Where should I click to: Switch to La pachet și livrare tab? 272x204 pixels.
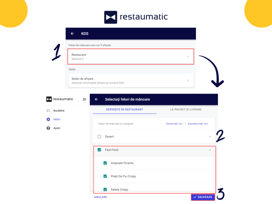coord(186,109)
